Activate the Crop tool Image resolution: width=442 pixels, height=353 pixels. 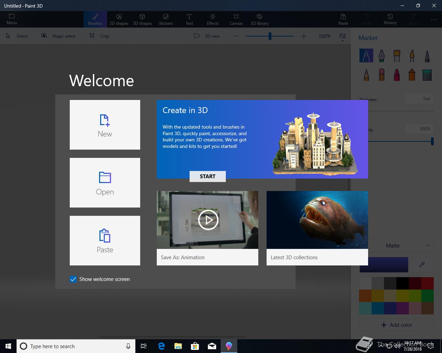point(99,36)
